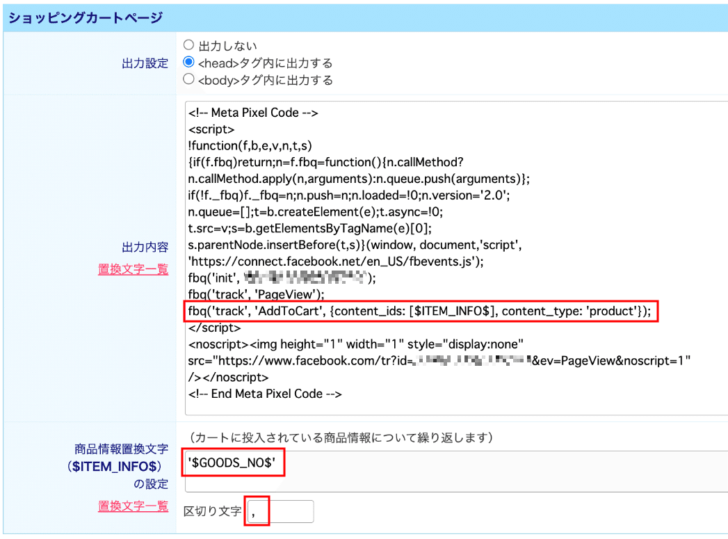Image resolution: width=728 pixels, height=539 pixels.
Task: Click the カートに投入されている商品情報 note text
Action: click(341, 437)
